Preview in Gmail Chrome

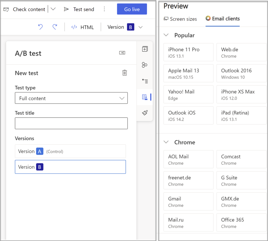[188, 201]
